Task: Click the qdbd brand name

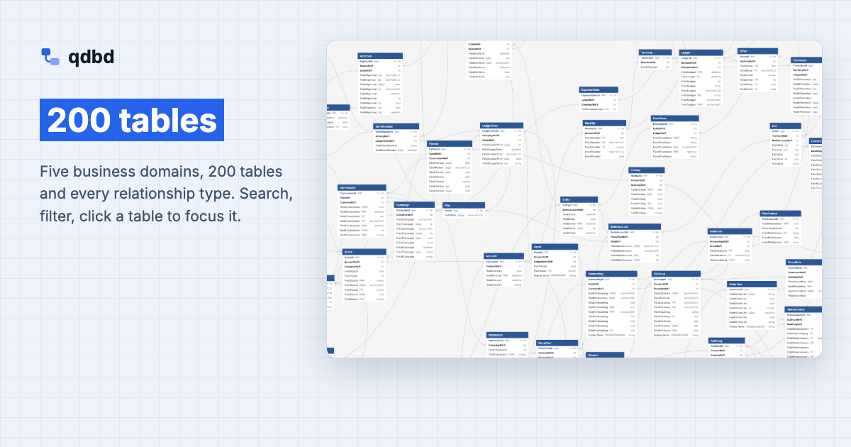Action: pyautogui.click(x=91, y=57)
